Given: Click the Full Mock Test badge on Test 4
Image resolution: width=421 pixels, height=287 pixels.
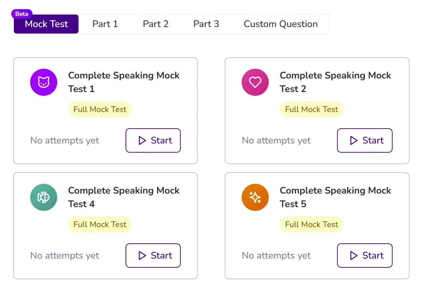Looking at the screenshot, I should (99, 224).
